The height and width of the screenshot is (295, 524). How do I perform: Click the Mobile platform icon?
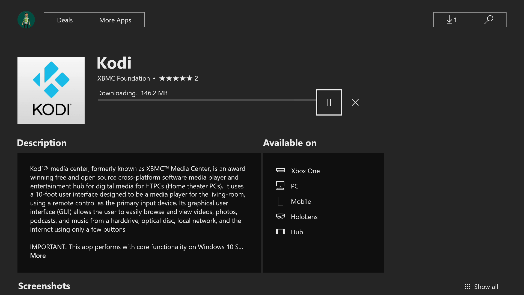pyautogui.click(x=280, y=201)
